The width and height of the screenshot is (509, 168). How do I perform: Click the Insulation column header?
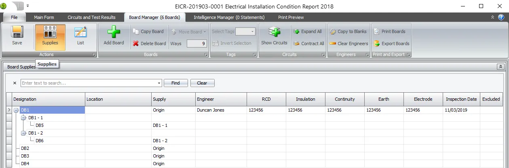(305, 99)
